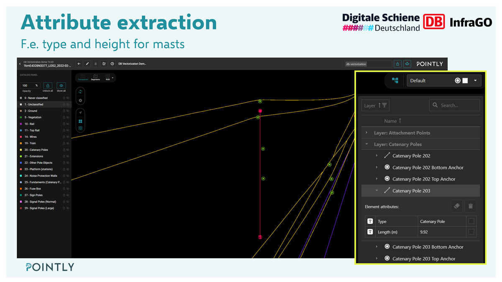Click the teal grid squares icon
This screenshot has width=502, height=282.
click(80, 121)
